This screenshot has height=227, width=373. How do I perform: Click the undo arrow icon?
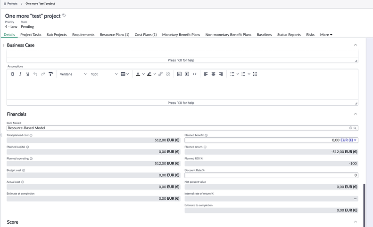[x=35, y=74]
